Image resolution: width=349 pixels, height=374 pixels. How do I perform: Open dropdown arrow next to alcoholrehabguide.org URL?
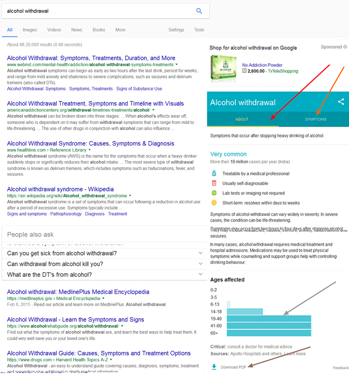122,326
